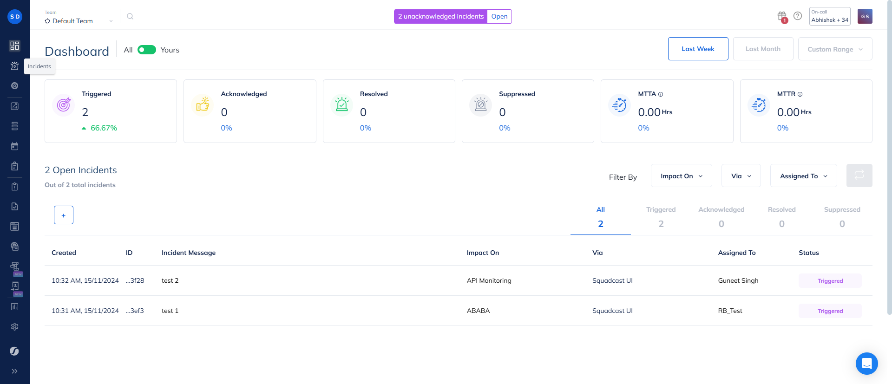This screenshot has width=892, height=384.
Task: Open the settings gear in sidebar
Action: [x=14, y=327]
